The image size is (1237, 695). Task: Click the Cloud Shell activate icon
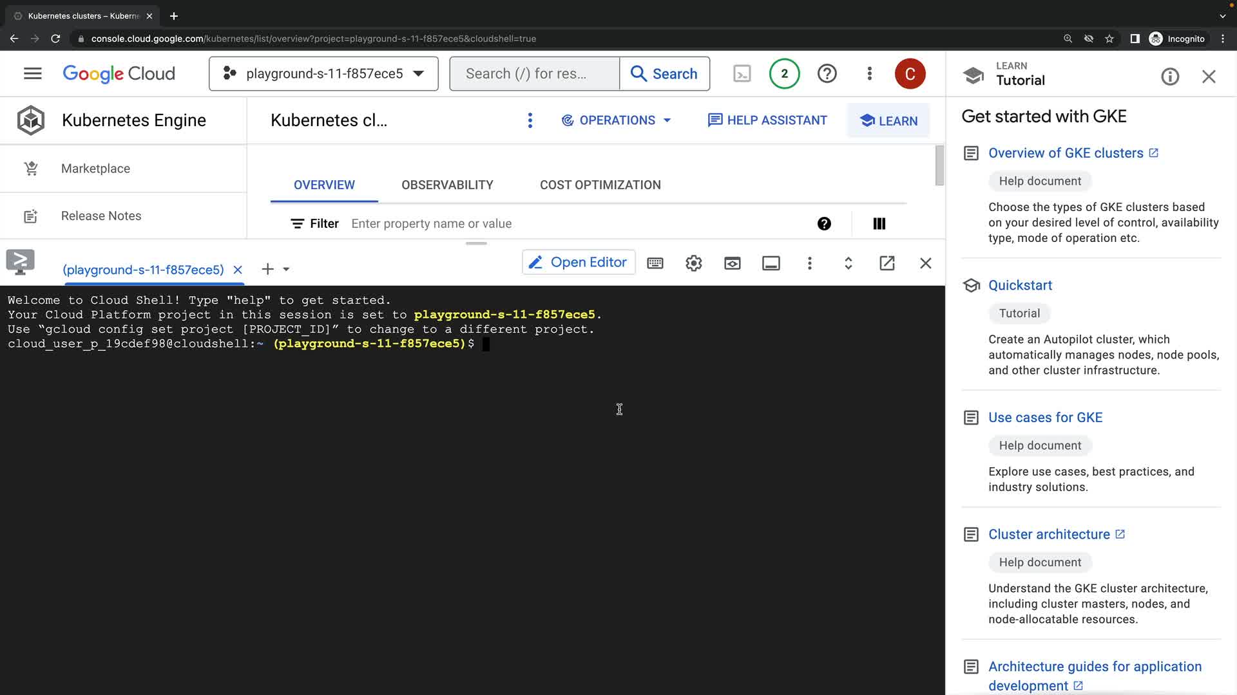(742, 73)
